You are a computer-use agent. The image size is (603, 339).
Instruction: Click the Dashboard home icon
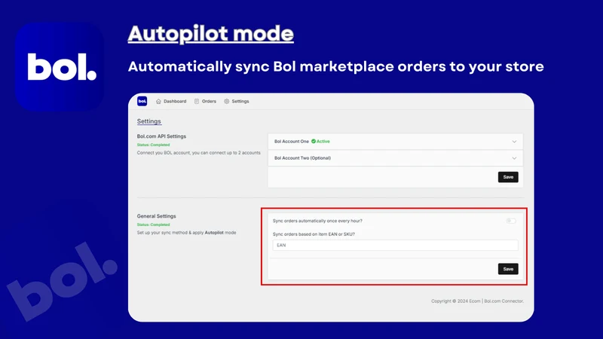pyautogui.click(x=158, y=102)
